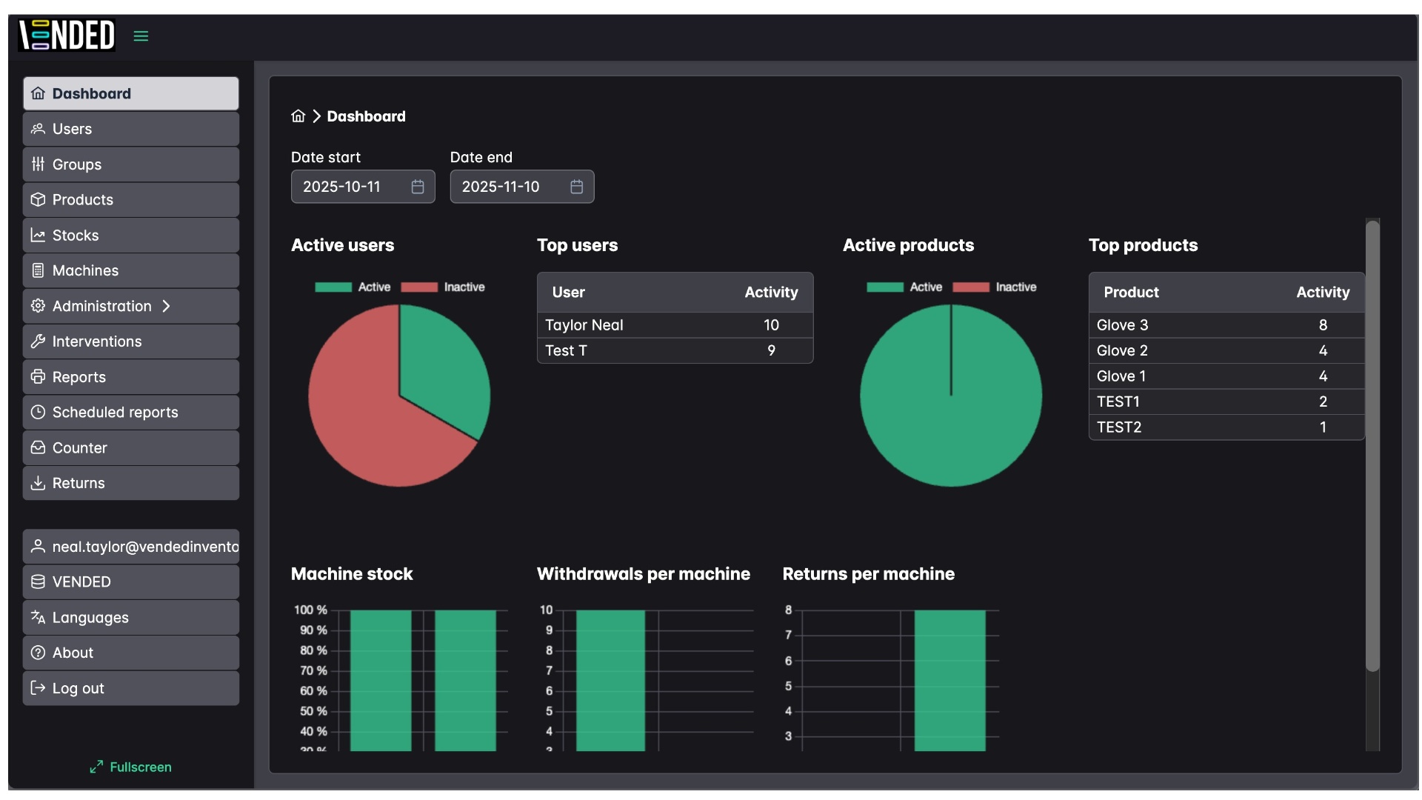1422x800 pixels.
Task: Select the Glove 3 product row
Action: coord(1226,325)
